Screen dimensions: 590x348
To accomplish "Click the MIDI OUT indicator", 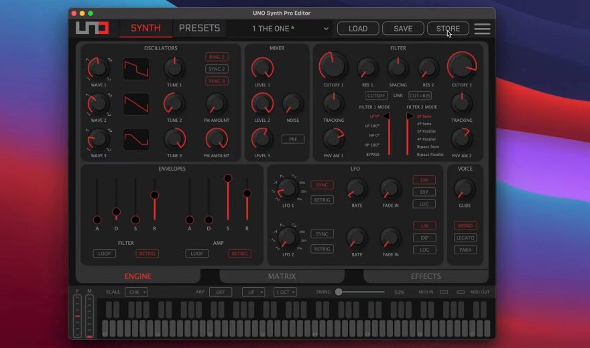I will pos(461,292).
